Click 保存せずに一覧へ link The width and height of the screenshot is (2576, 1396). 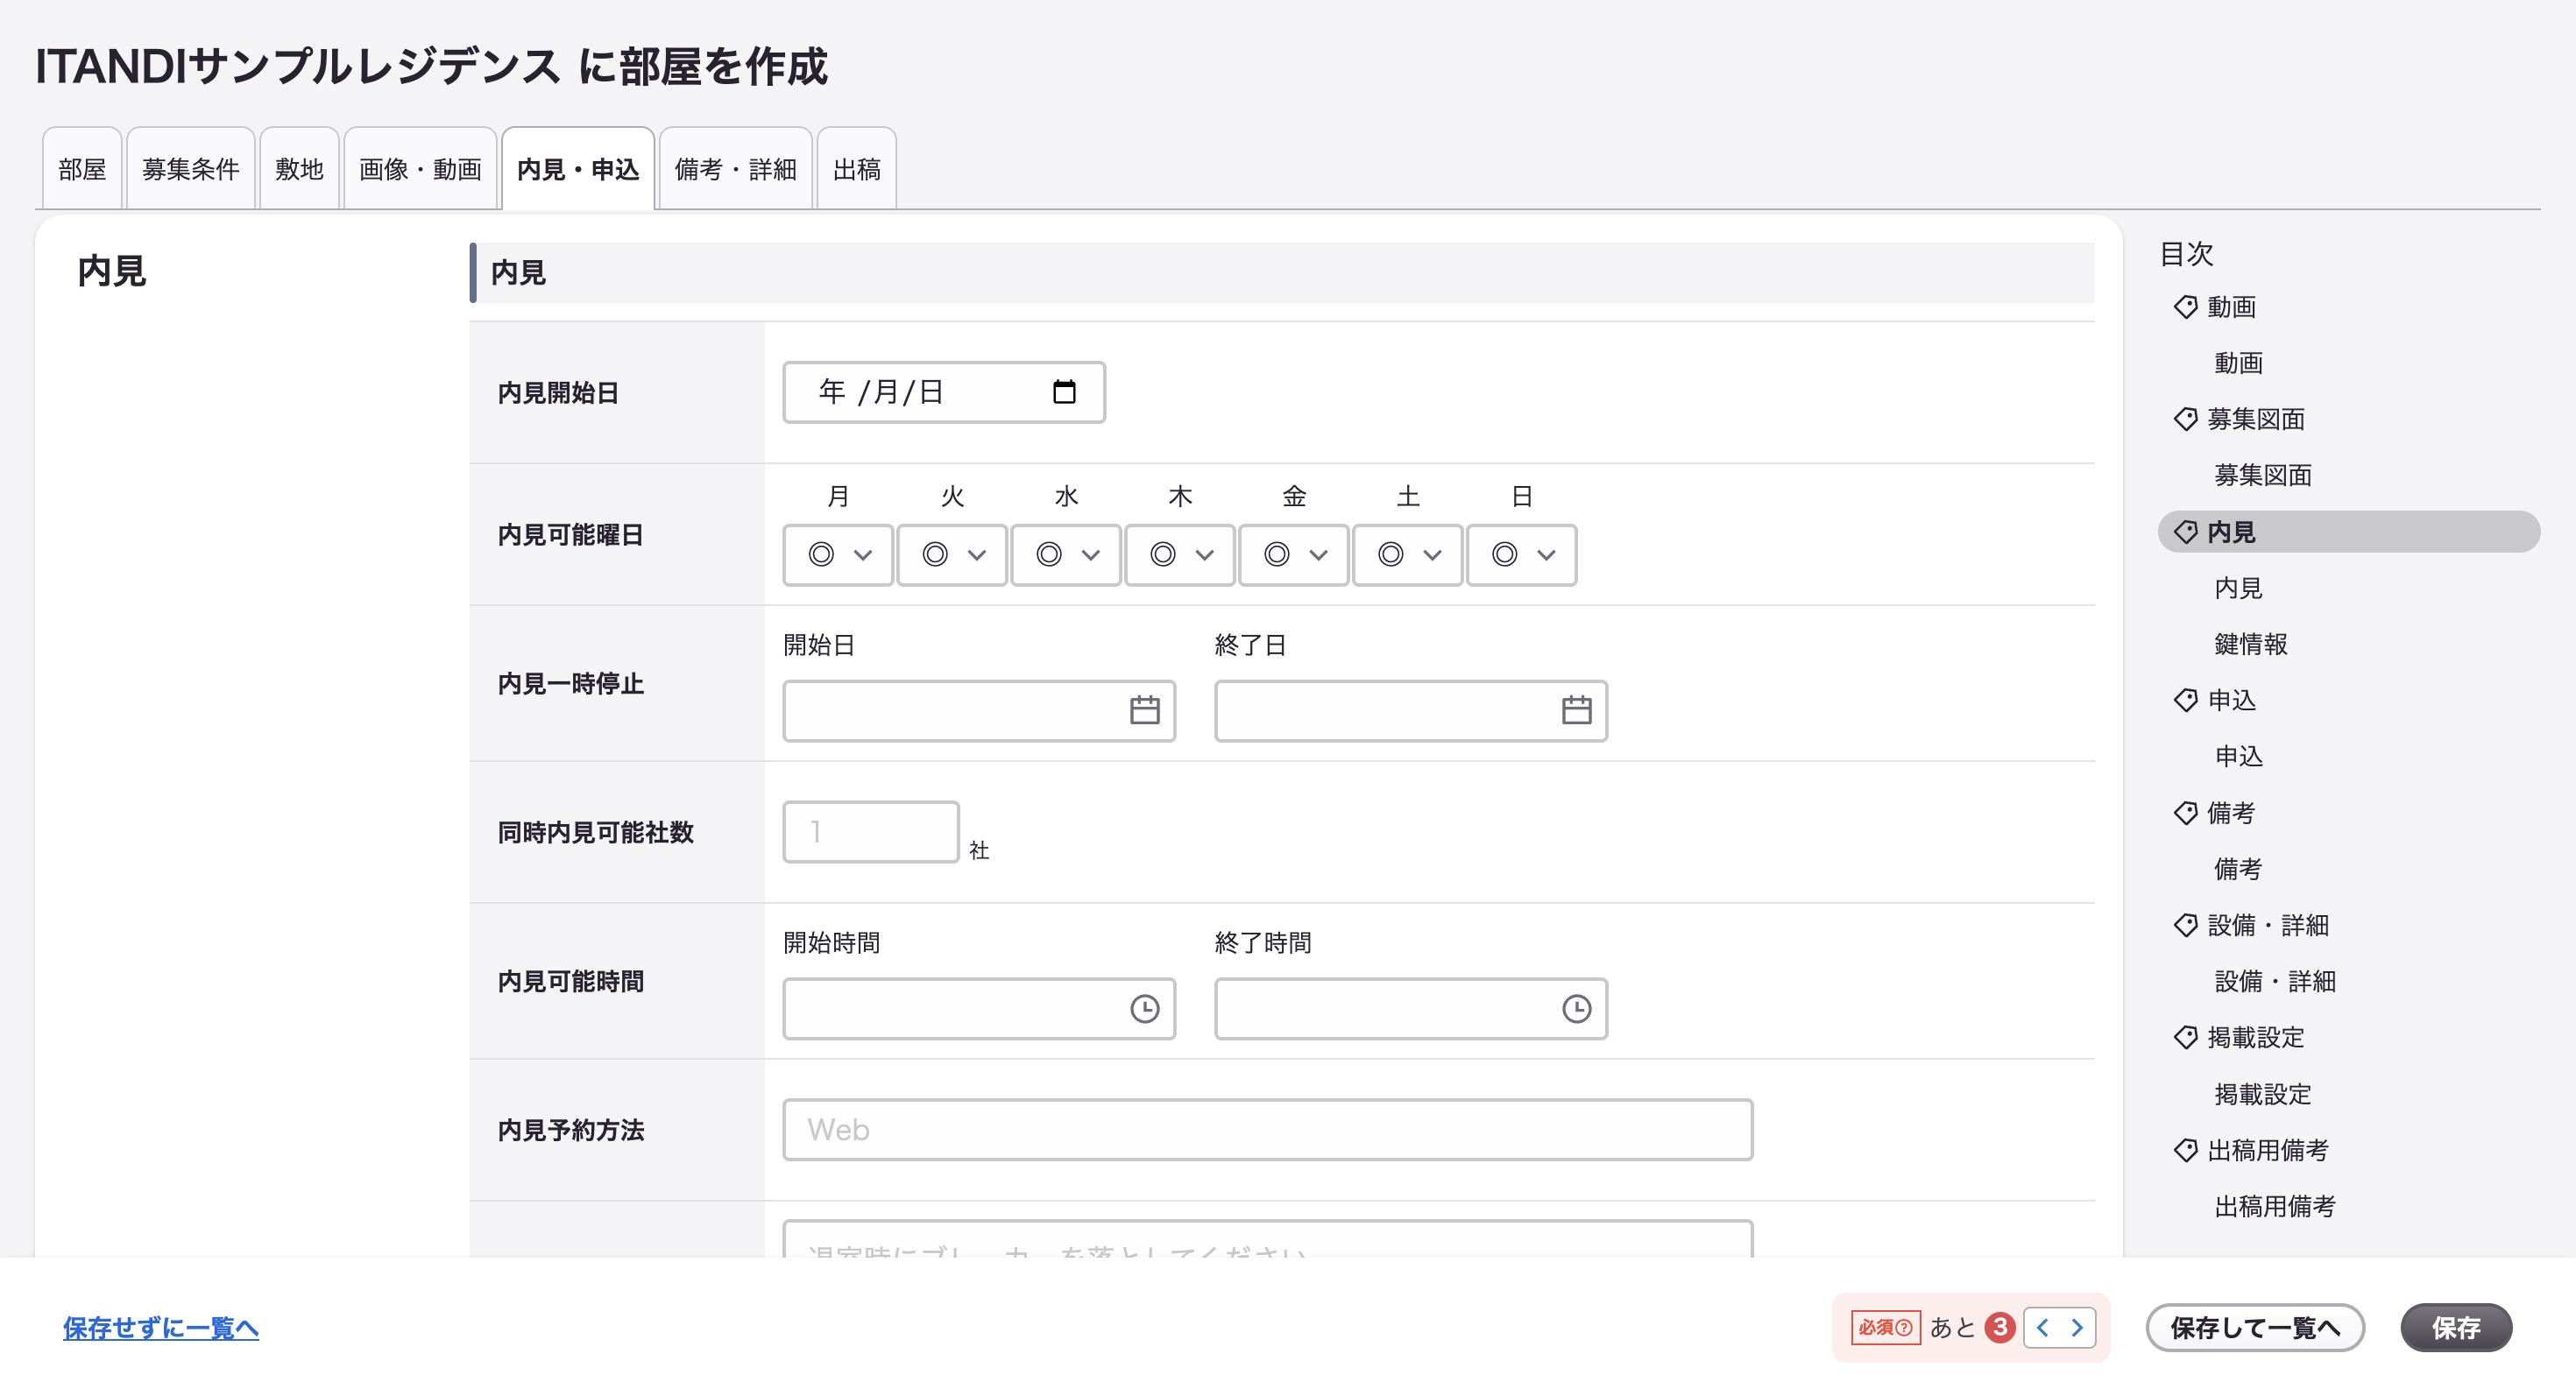pos(161,1327)
